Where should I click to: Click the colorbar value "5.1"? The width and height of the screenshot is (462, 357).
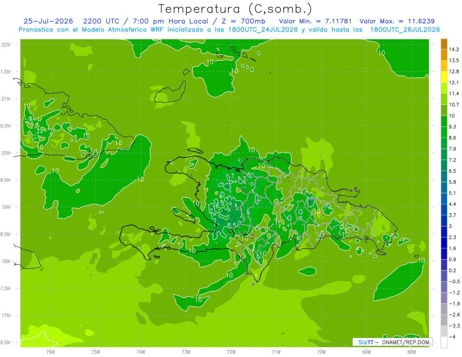pos(453,193)
